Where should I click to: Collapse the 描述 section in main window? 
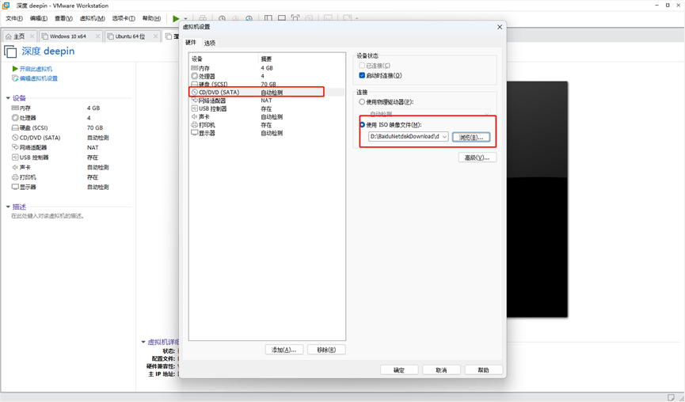[8, 207]
